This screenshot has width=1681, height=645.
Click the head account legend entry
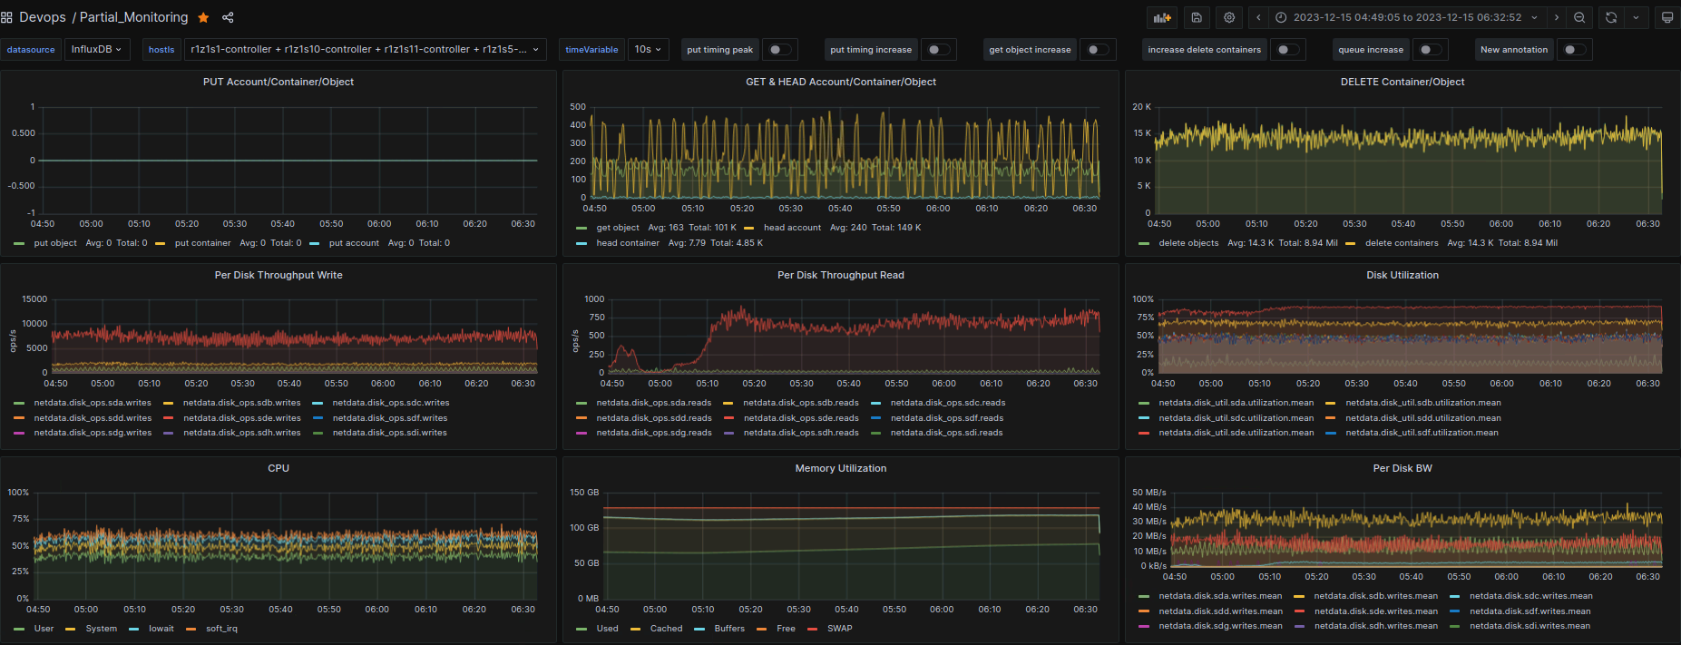pyautogui.click(x=791, y=228)
